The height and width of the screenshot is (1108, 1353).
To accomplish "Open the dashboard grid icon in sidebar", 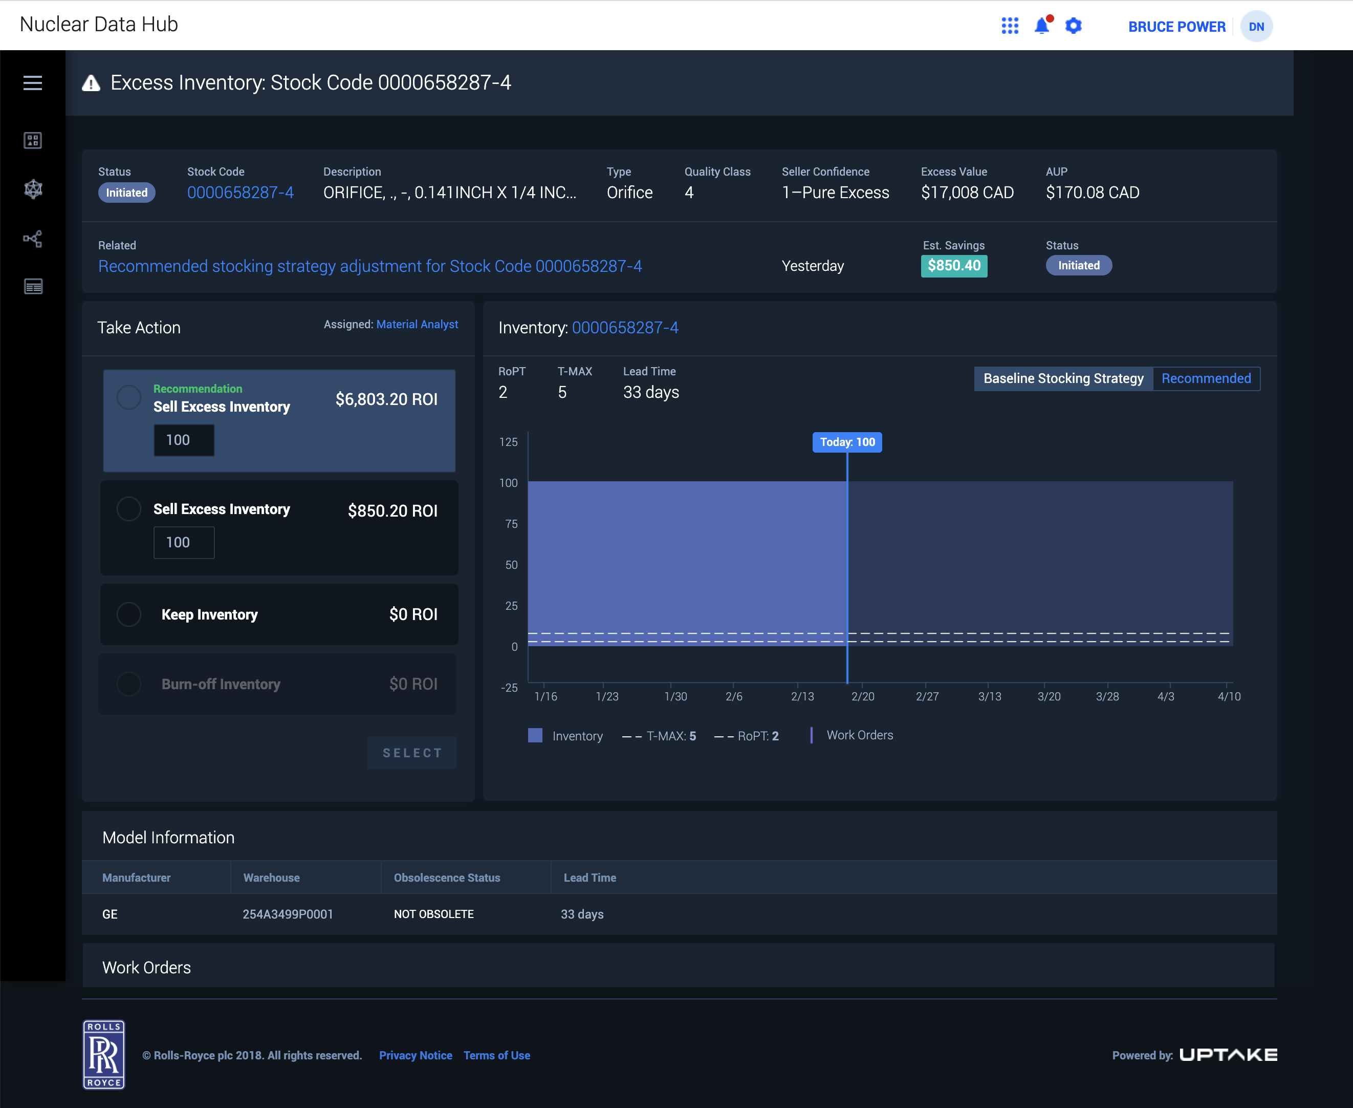I will click(x=33, y=140).
